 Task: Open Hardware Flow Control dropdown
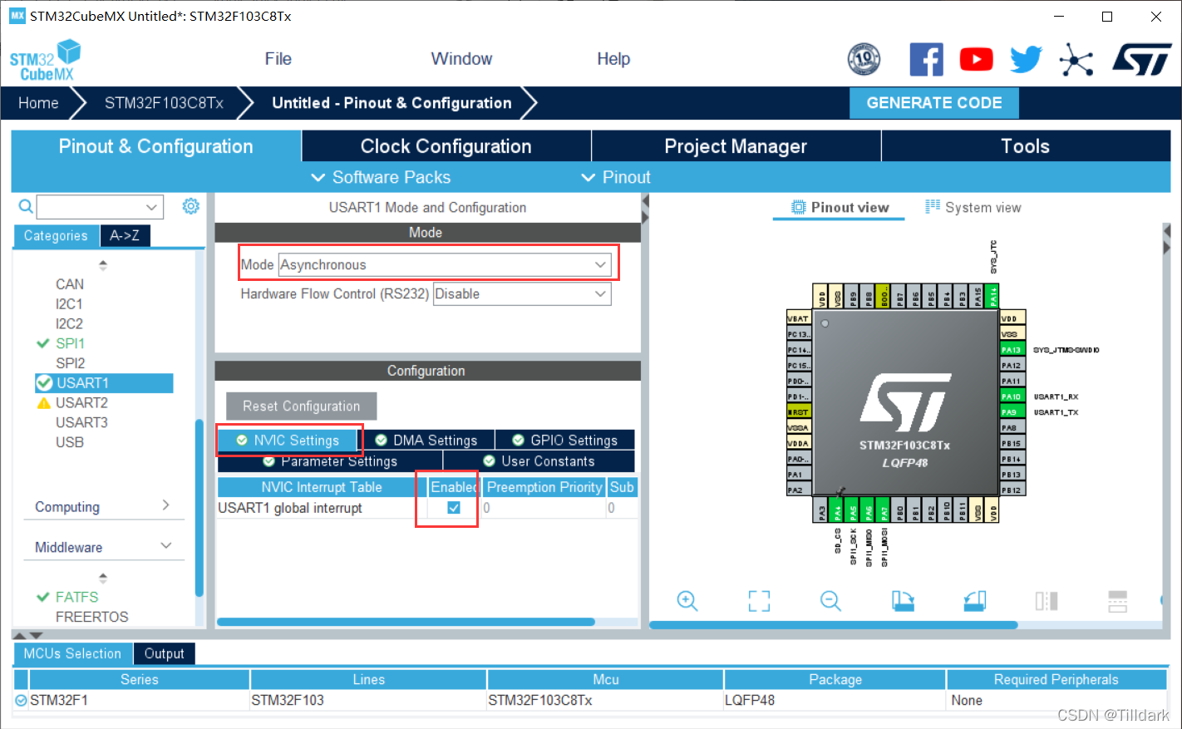pos(522,294)
